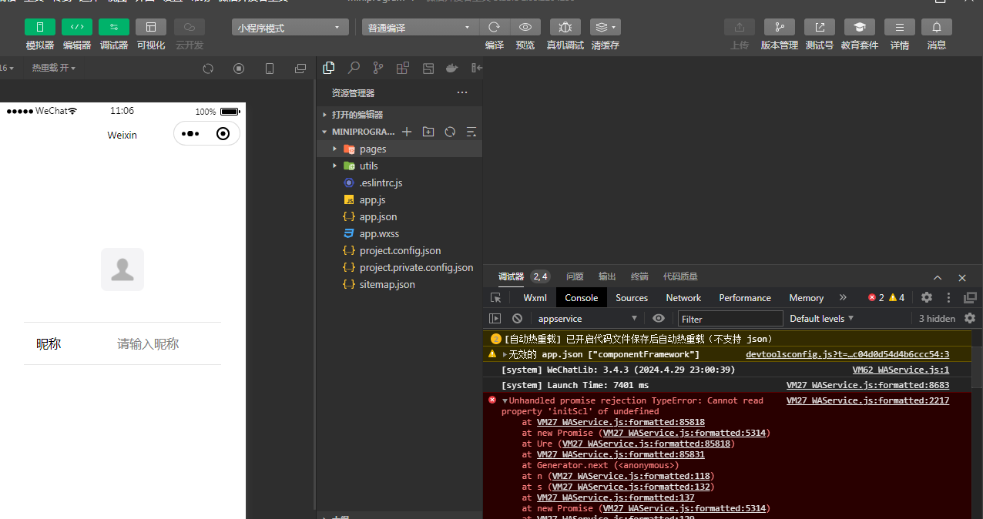The width and height of the screenshot is (983, 519).
Task: Click the inspect element picker icon
Action: click(x=496, y=297)
